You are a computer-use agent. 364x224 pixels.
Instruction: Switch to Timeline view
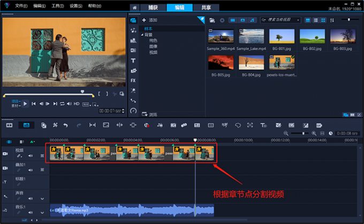26,125
